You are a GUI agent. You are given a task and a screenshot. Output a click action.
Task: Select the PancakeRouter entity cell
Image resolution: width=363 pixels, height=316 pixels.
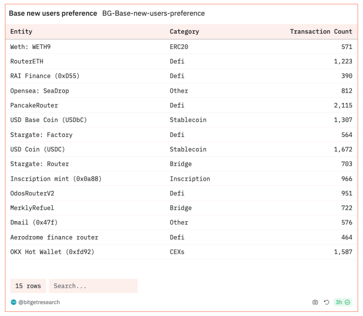[x=34, y=105]
